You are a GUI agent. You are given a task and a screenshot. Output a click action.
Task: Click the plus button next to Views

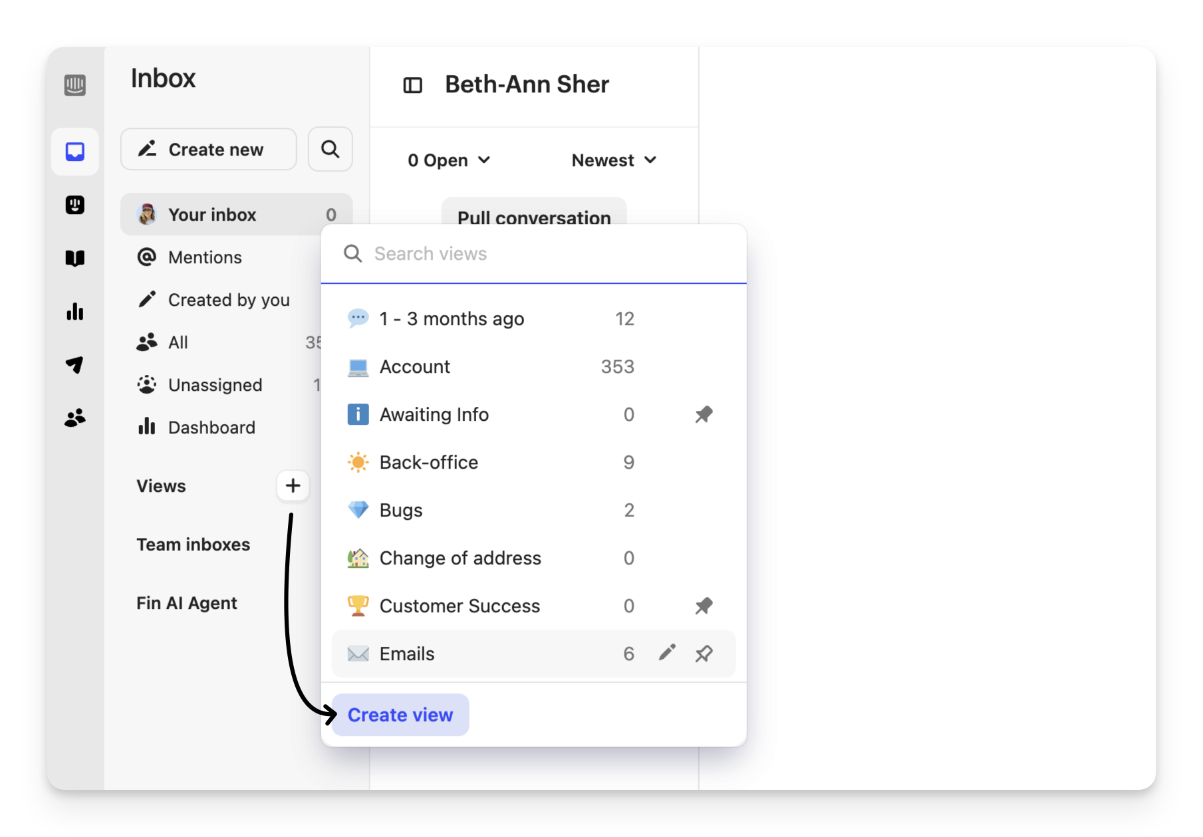293,486
